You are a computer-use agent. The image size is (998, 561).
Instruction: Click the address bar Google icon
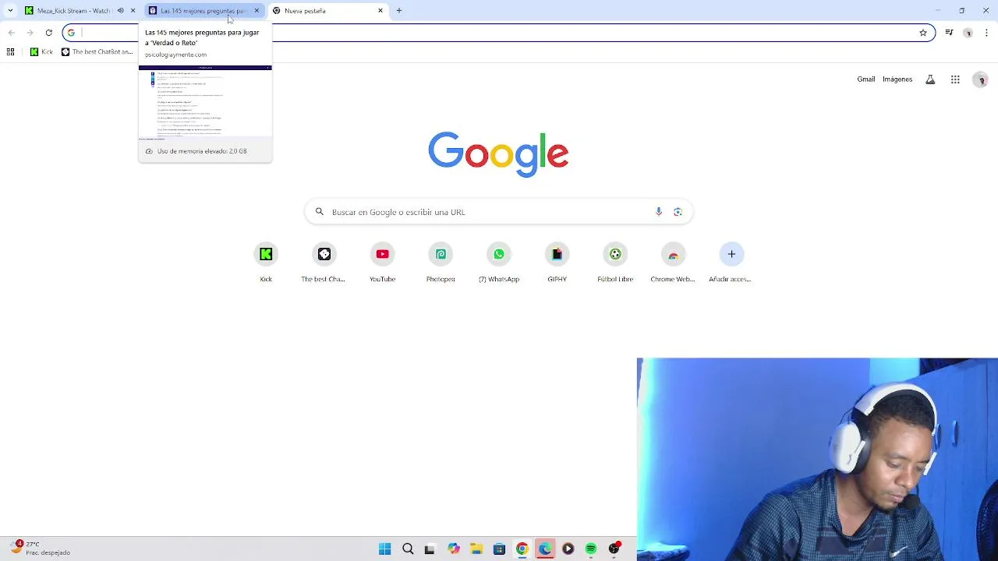click(x=71, y=33)
